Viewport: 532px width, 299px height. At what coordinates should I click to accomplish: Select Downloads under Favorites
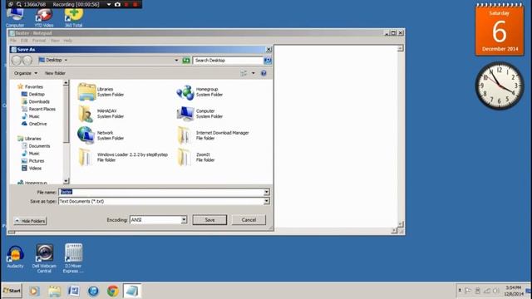tap(36, 101)
